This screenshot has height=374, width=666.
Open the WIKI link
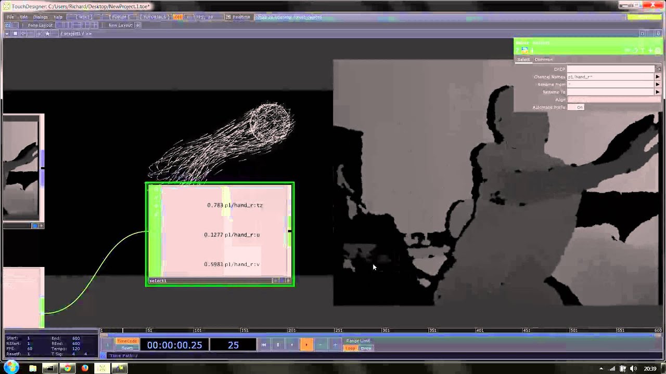pos(84,17)
